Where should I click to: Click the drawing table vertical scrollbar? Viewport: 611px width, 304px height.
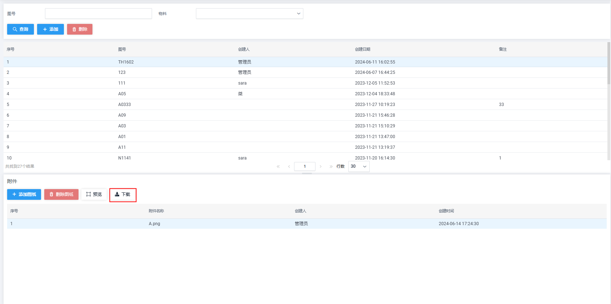tap(609, 64)
